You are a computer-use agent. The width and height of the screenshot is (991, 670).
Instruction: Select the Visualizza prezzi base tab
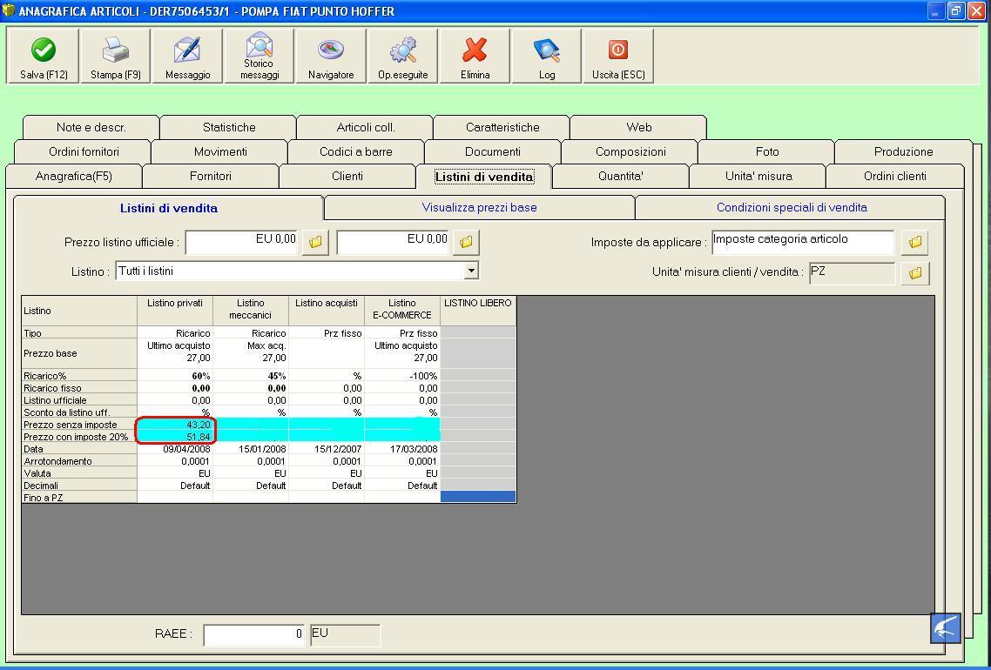pyautogui.click(x=479, y=208)
